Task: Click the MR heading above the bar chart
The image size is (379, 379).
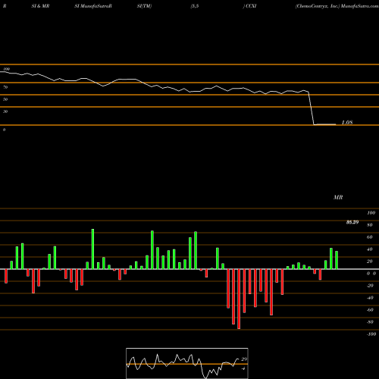Action: click(x=338, y=197)
